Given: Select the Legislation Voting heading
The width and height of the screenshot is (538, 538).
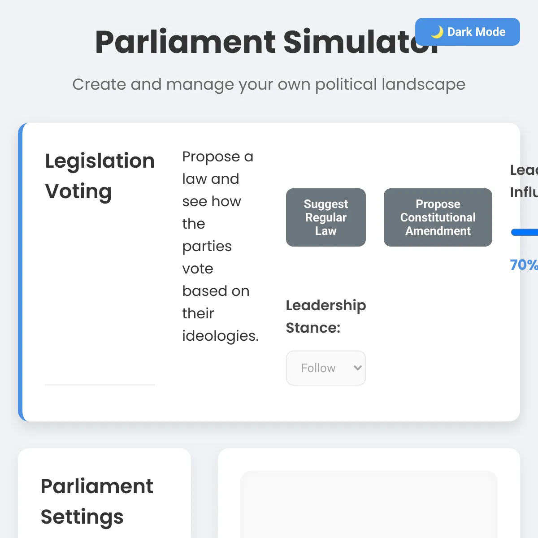Looking at the screenshot, I should 100,176.
